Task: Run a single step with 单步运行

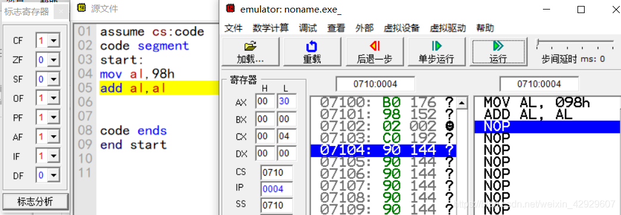Action: coord(436,51)
